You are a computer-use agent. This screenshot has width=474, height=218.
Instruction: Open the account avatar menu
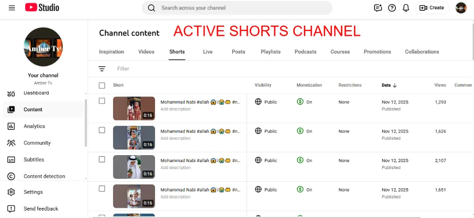461,8
